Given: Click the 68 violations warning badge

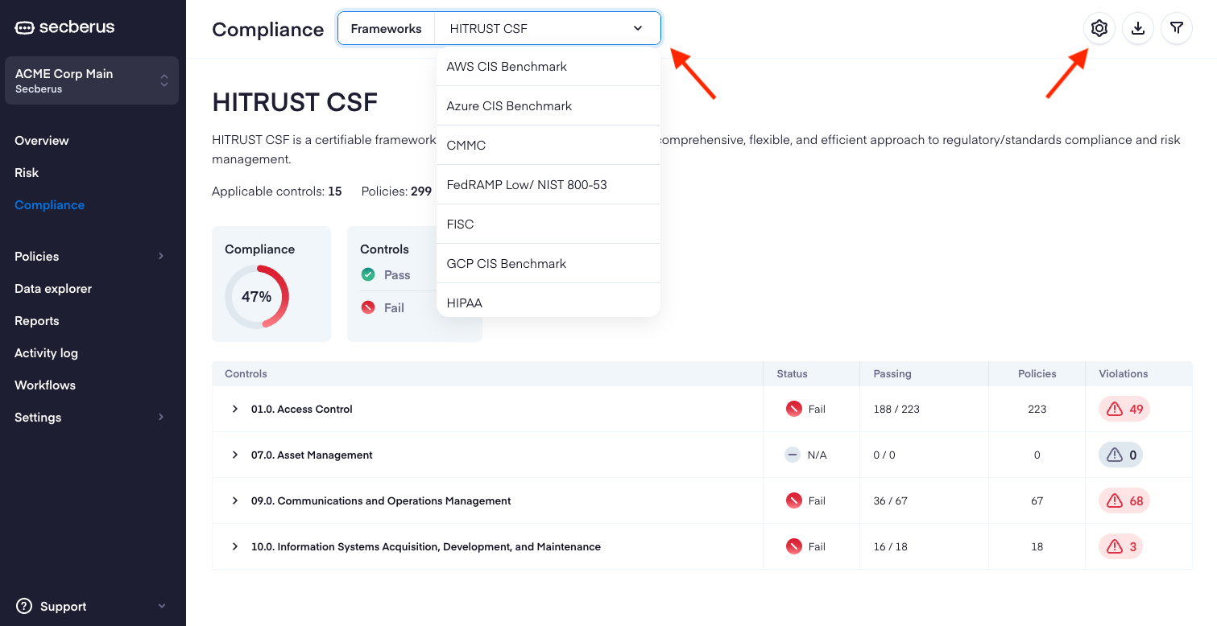Looking at the screenshot, I should click(1124, 500).
